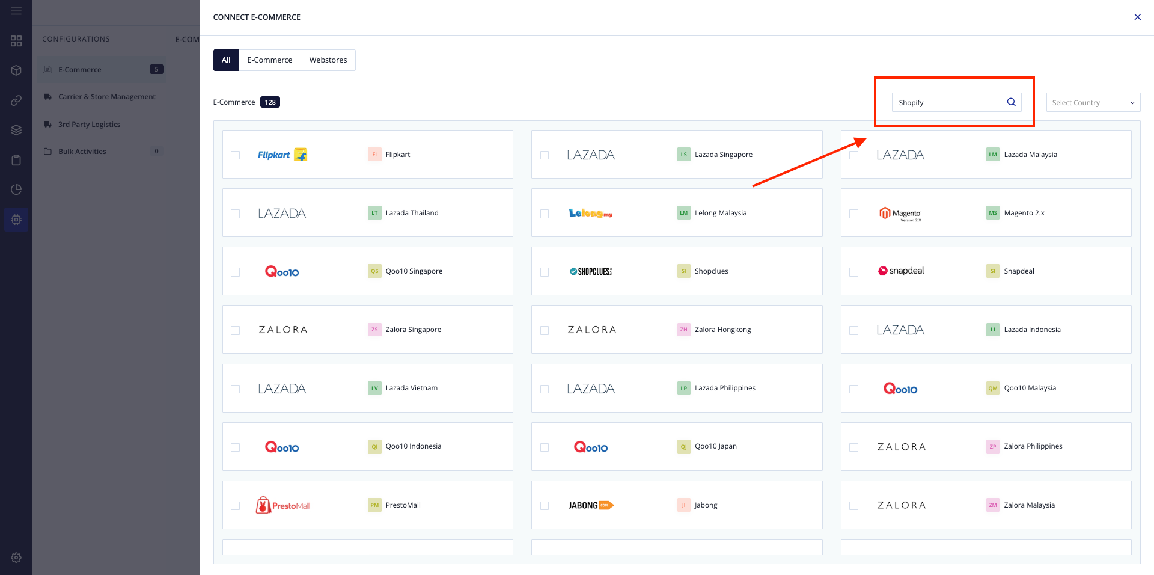Tick the Zalora Malaysia checkbox
1154x575 pixels.
tap(853, 506)
